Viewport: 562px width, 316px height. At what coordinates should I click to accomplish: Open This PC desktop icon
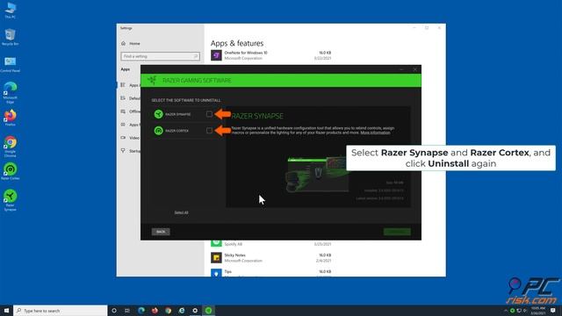point(10,10)
